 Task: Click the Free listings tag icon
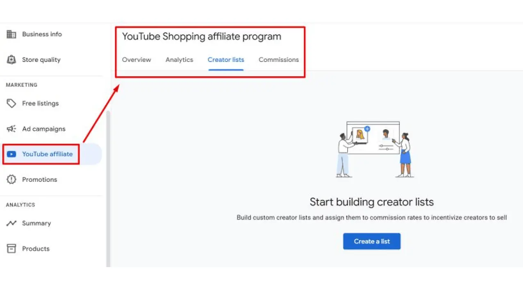pos(11,104)
